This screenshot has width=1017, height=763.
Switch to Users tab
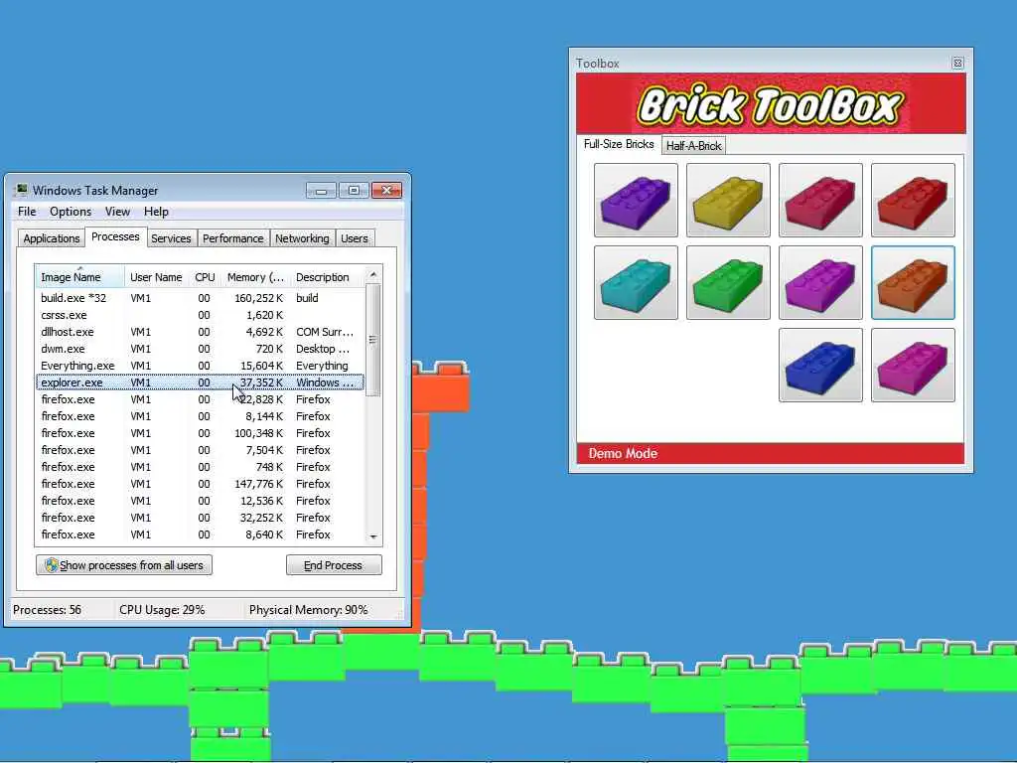pos(355,238)
